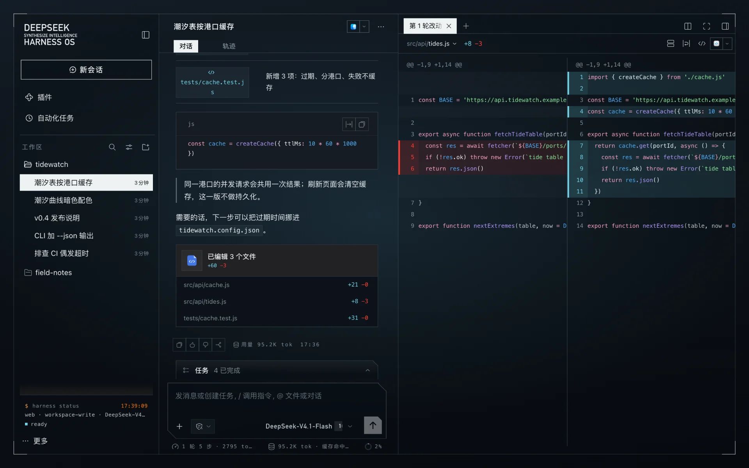Enter fullscreen for the diff panel
This screenshot has height=468, width=749.
pyautogui.click(x=706, y=26)
